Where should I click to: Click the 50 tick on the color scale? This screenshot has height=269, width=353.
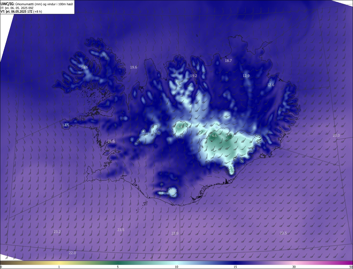coord(351,267)
